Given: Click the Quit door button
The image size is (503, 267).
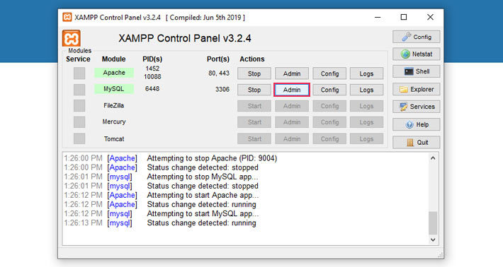Looking at the screenshot, I should coord(416,142).
